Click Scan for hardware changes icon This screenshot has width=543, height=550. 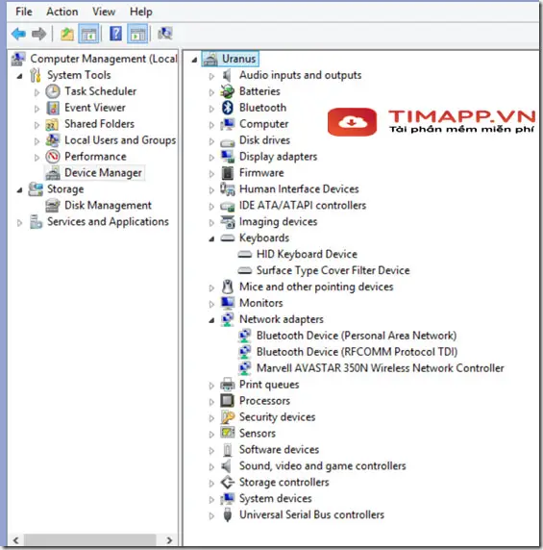coord(164,34)
